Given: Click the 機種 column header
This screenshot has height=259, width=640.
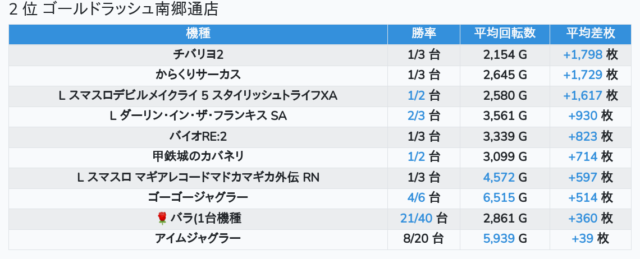Looking at the screenshot, I should 198,34.
